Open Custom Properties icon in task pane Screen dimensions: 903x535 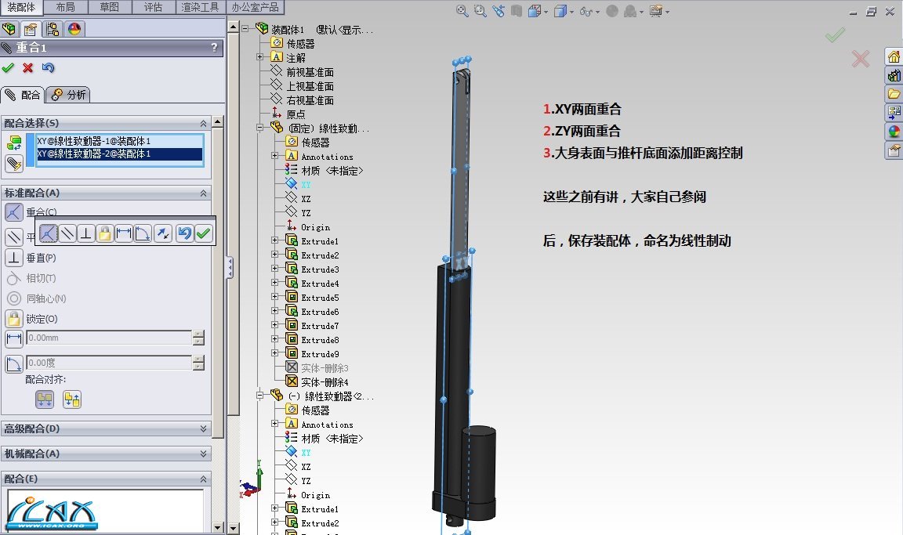coord(894,150)
